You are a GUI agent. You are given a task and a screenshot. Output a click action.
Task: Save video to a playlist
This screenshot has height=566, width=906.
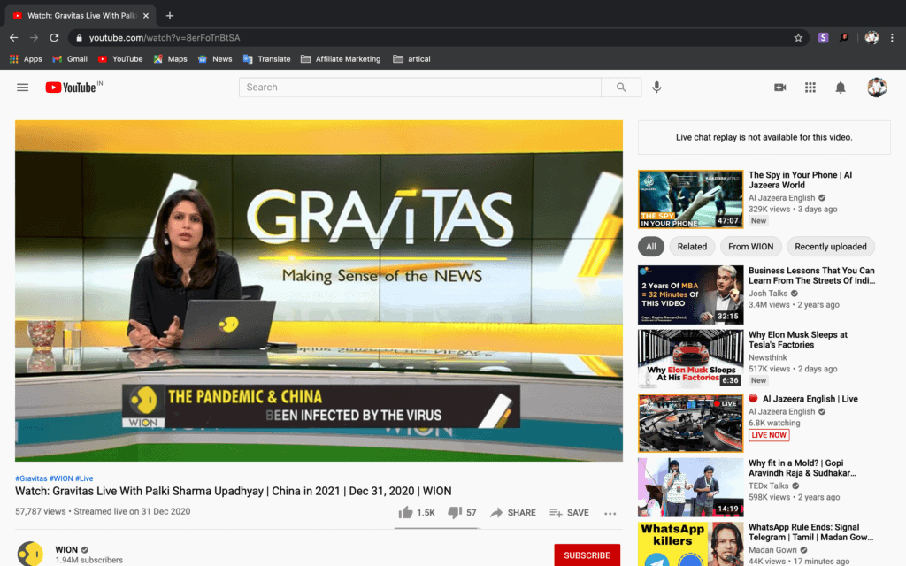click(569, 512)
